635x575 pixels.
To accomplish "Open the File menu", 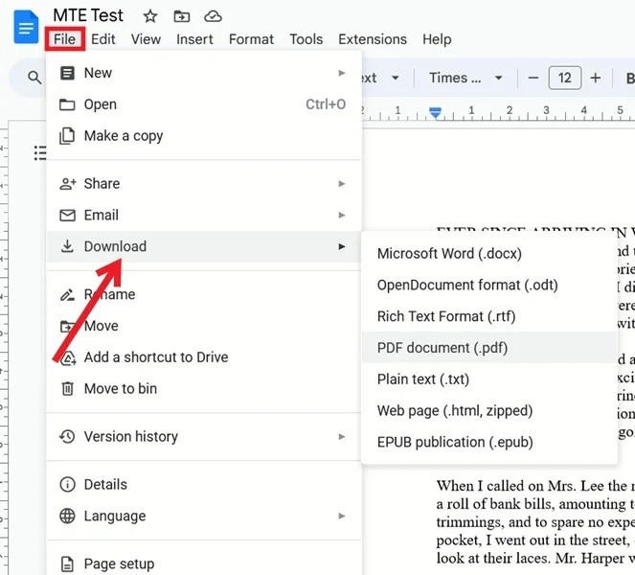I will click(64, 39).
